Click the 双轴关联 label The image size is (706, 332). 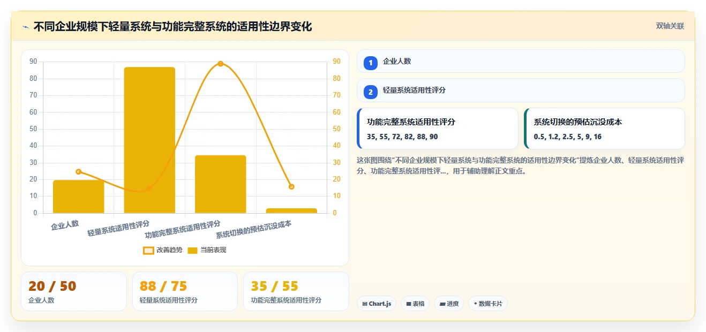tap(670, 26)
